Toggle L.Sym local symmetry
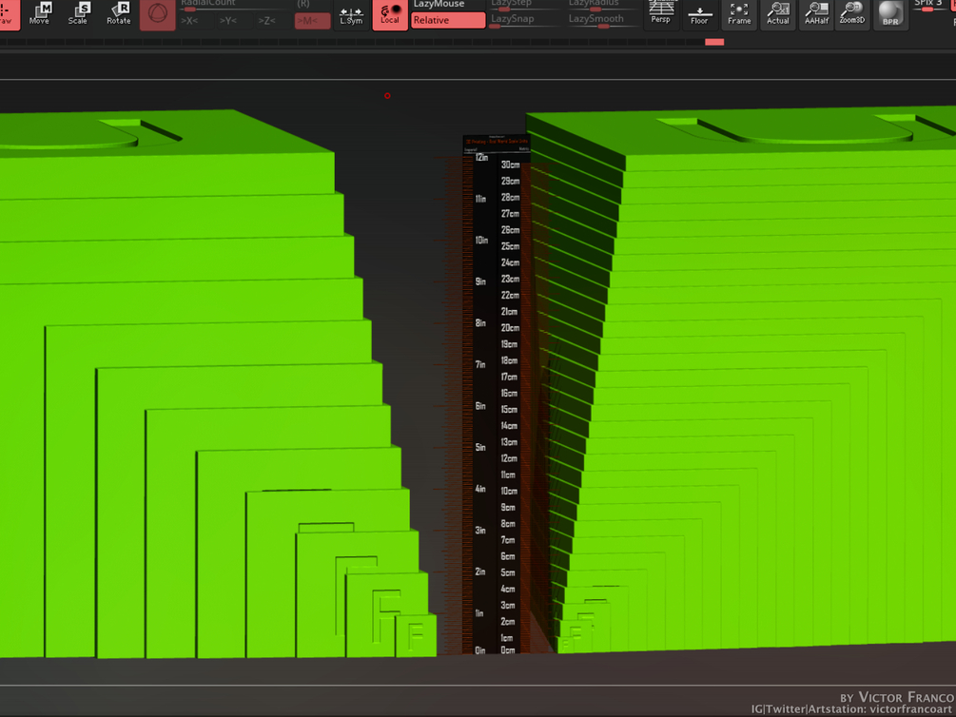The image size is (956, 717). click(351, 15)
